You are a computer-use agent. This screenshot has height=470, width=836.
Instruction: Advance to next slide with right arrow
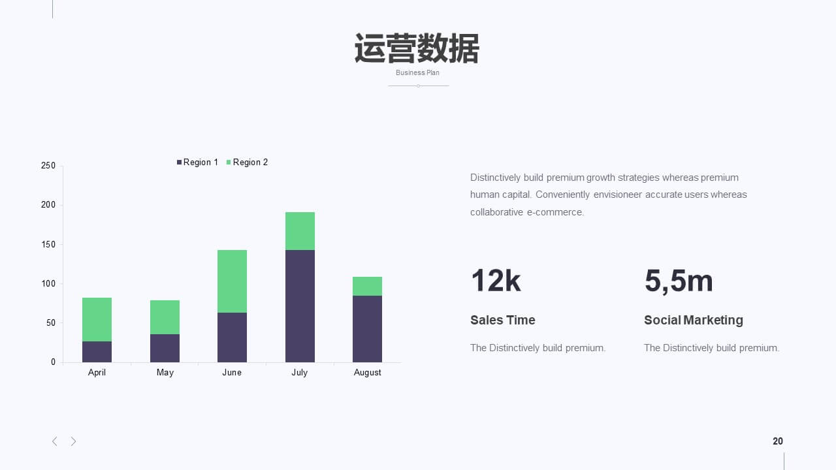point(73,441)
